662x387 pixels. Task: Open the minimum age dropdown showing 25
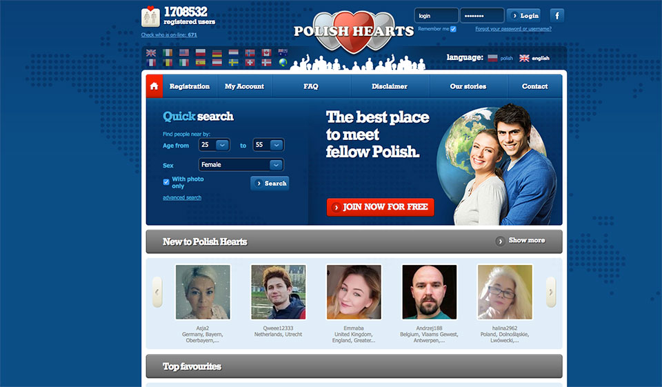(214, 145)
